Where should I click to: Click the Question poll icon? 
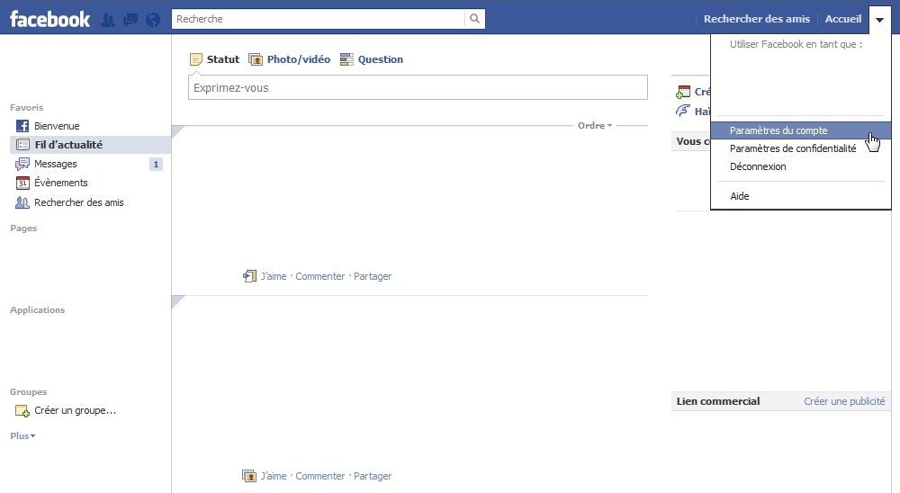(346, 59)
